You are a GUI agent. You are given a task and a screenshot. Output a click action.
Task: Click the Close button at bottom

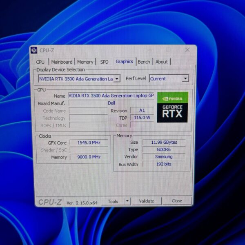[177, 200]
